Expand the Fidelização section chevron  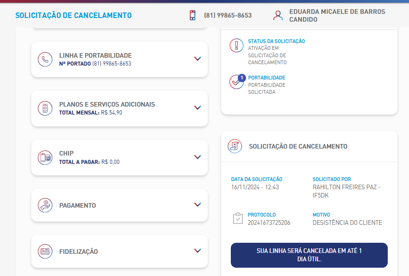198,251
